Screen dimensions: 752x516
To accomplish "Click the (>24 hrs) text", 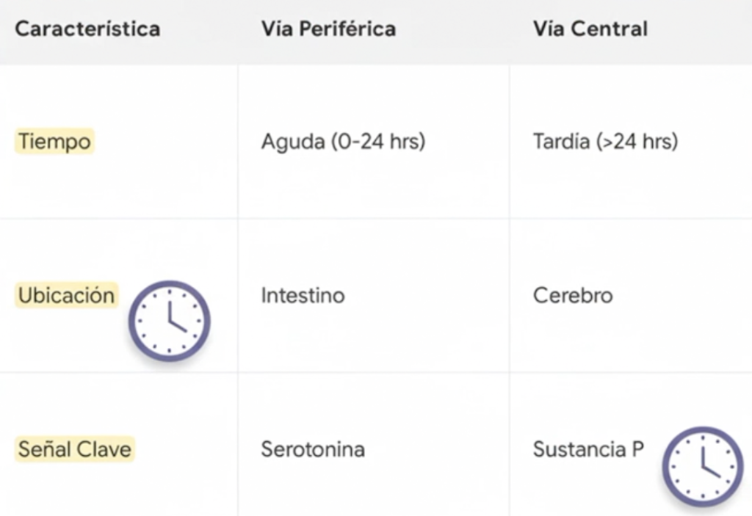I will 643,142.
